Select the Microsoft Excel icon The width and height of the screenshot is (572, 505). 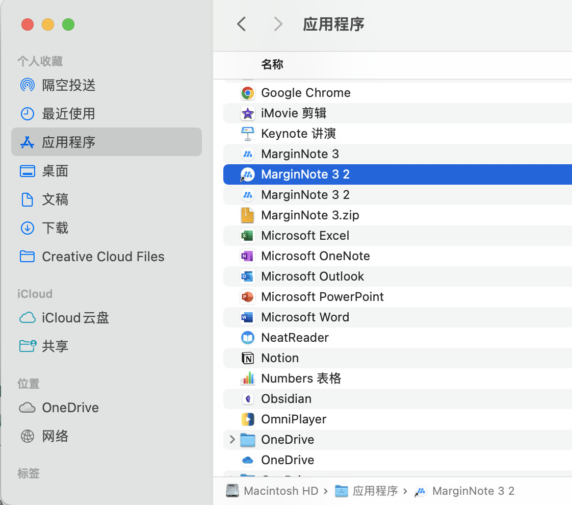point(248,236)
